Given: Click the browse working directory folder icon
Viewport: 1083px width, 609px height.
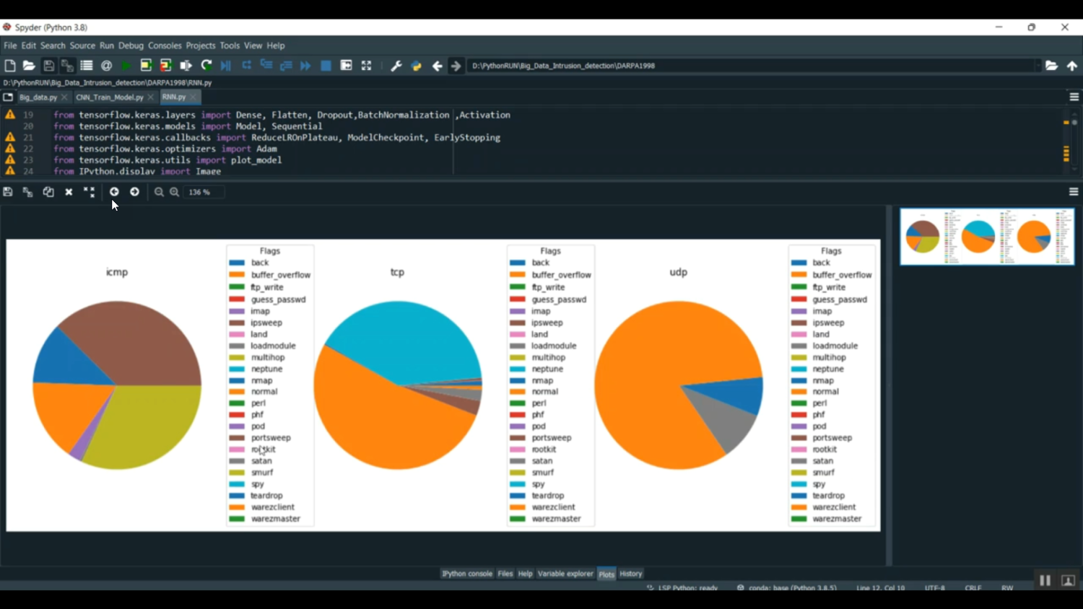Looking at the screenshot, I should pyautogui.click(x=1051, y=66).
